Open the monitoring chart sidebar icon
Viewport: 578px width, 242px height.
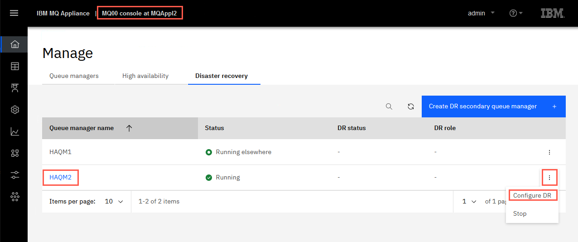[15, 132]
